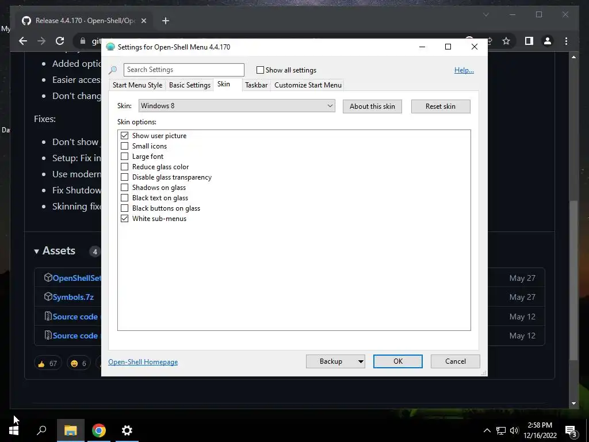The height and width of the screenshot is (442, 589).
Task: Switch to Basic Settings tab
Action: tap(190, 85)
